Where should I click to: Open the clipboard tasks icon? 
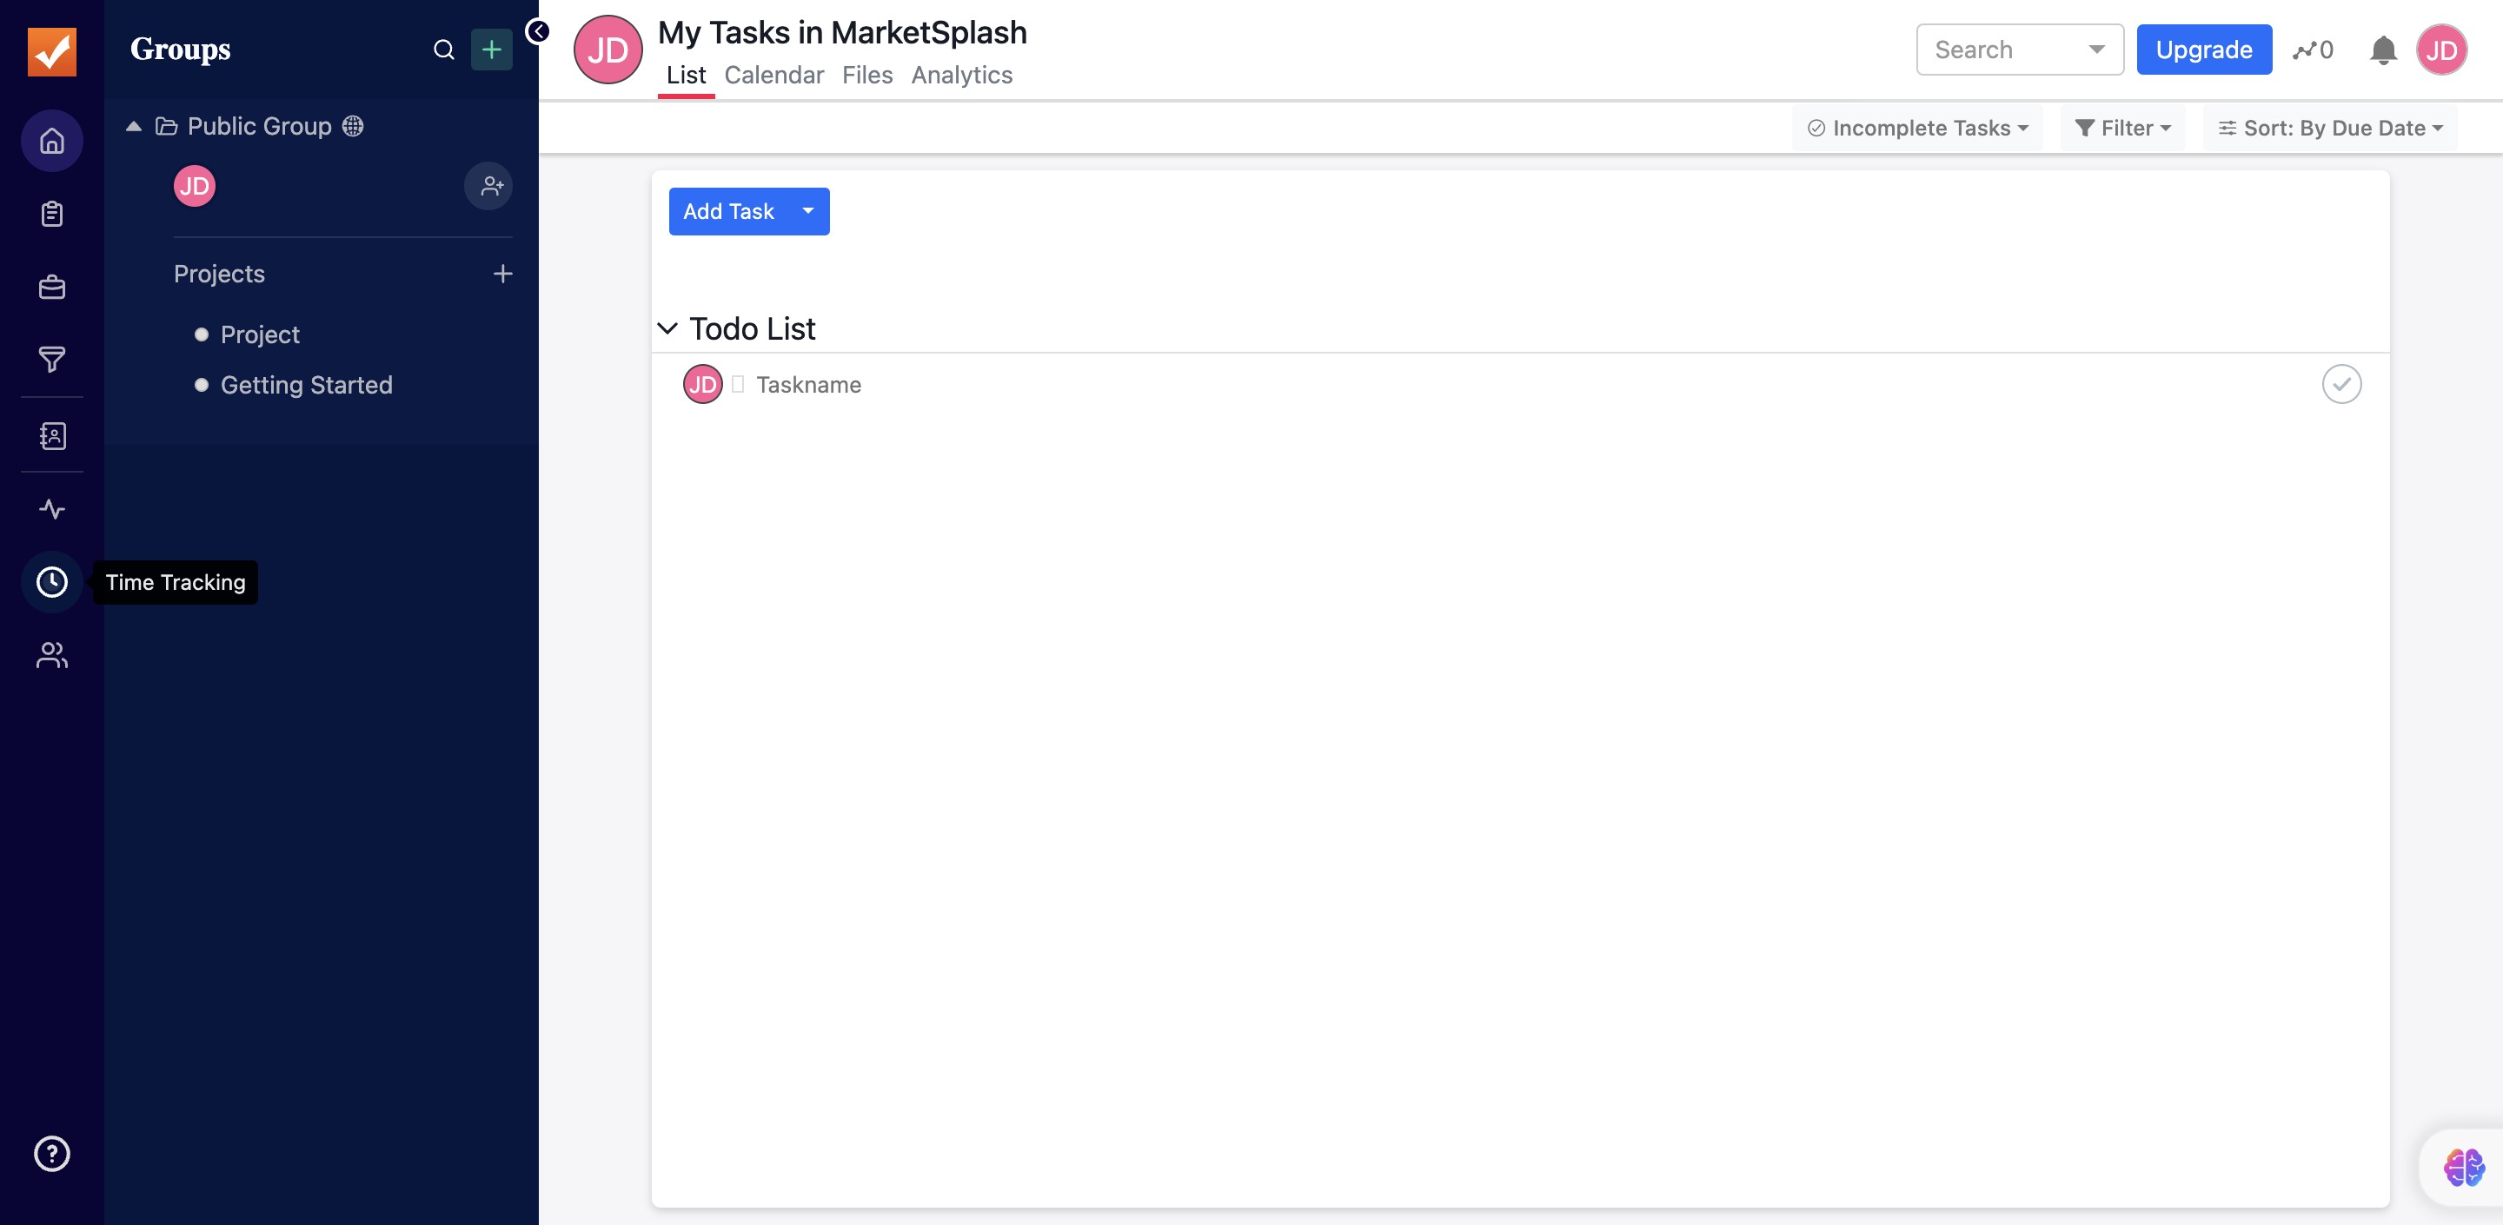[x=51, y=214]
